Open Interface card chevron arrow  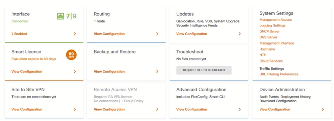coord(75,34)
